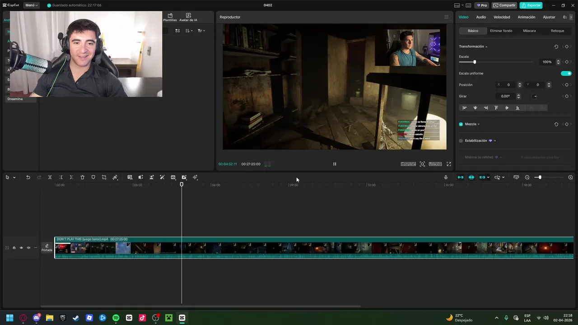
Task: Open the Menú dropdown
Action: point(31,5)
